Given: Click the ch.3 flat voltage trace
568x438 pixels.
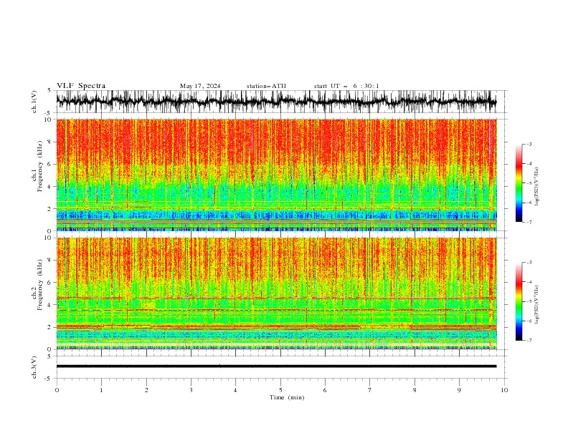Looking at the screenshot, I should [276, 366].
